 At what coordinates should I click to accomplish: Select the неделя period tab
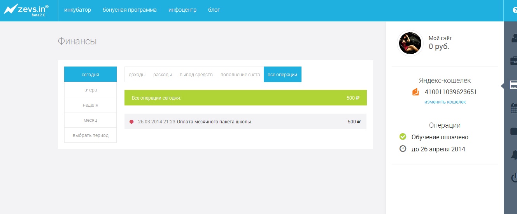pos(90,105)
